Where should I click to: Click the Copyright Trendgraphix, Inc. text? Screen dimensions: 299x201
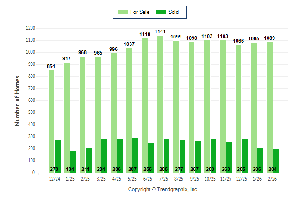163,189
